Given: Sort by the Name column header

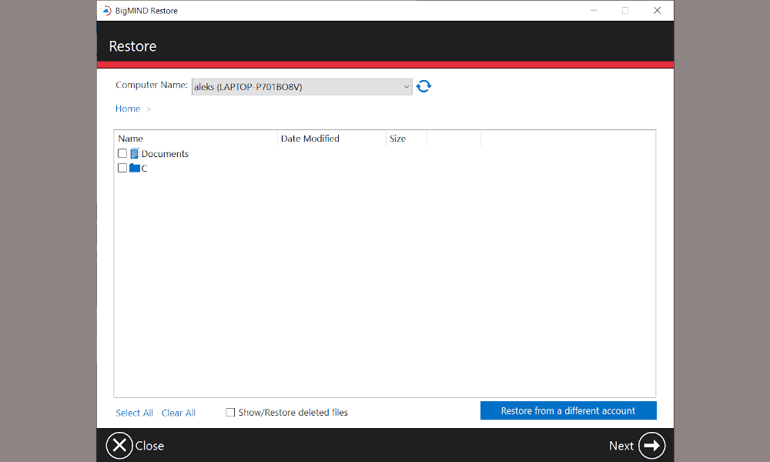Looking at the screenshot, I should tap(196, 139).
